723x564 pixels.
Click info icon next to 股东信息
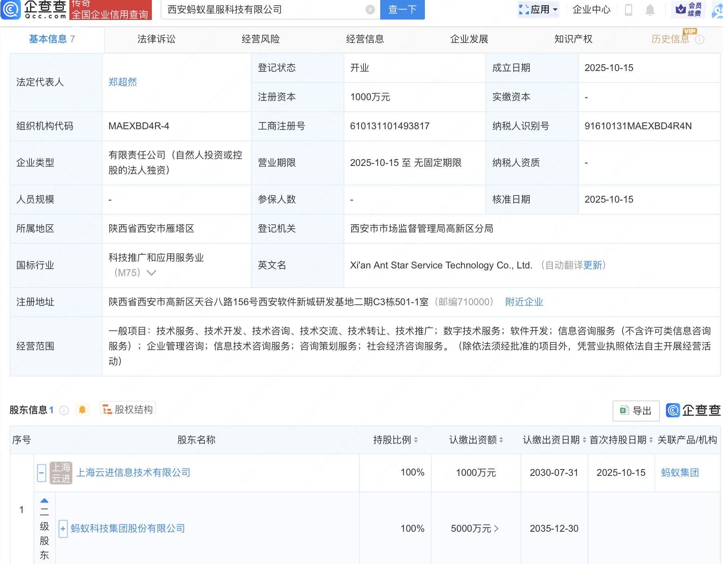pos(64,410)
